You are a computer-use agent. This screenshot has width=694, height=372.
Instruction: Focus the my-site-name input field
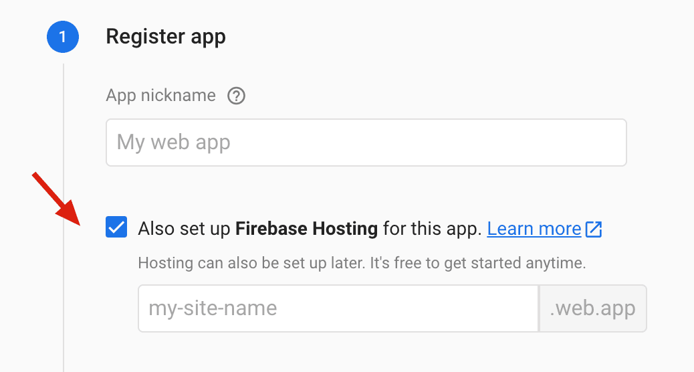point(338,308)
